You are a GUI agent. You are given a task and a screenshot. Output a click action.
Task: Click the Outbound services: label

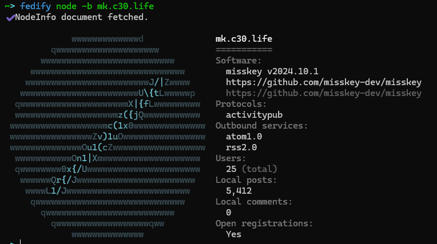click(261, 126)
